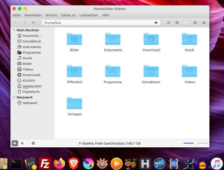Screen dimensions: 224x170
Task: Switch to compact view
Action: (x=204, y=23)
